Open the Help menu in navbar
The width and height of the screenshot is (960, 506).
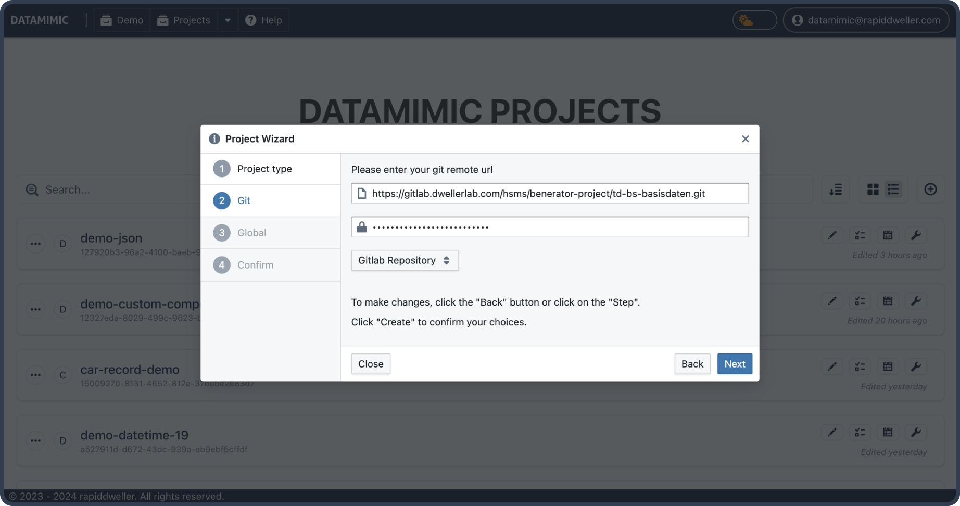[x=264, y=20]
